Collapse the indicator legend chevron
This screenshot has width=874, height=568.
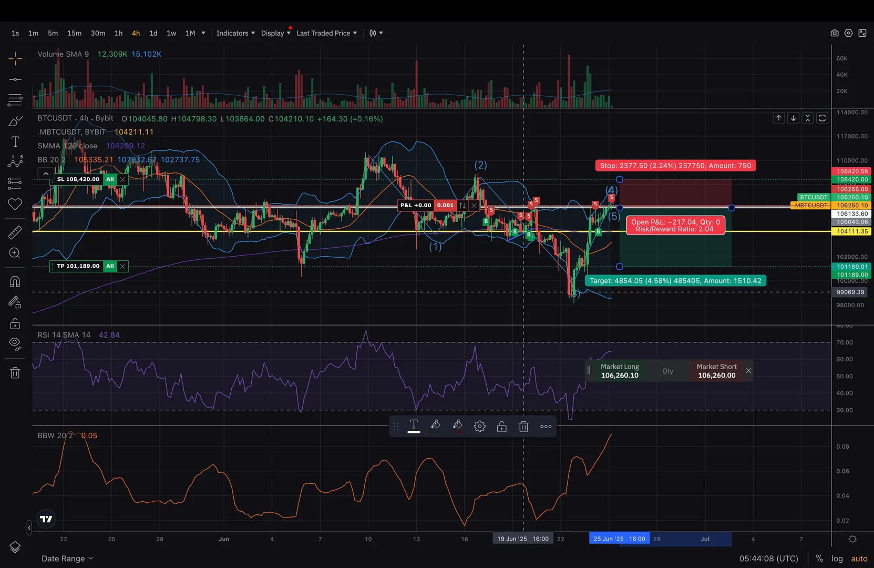tap(46, 173)
